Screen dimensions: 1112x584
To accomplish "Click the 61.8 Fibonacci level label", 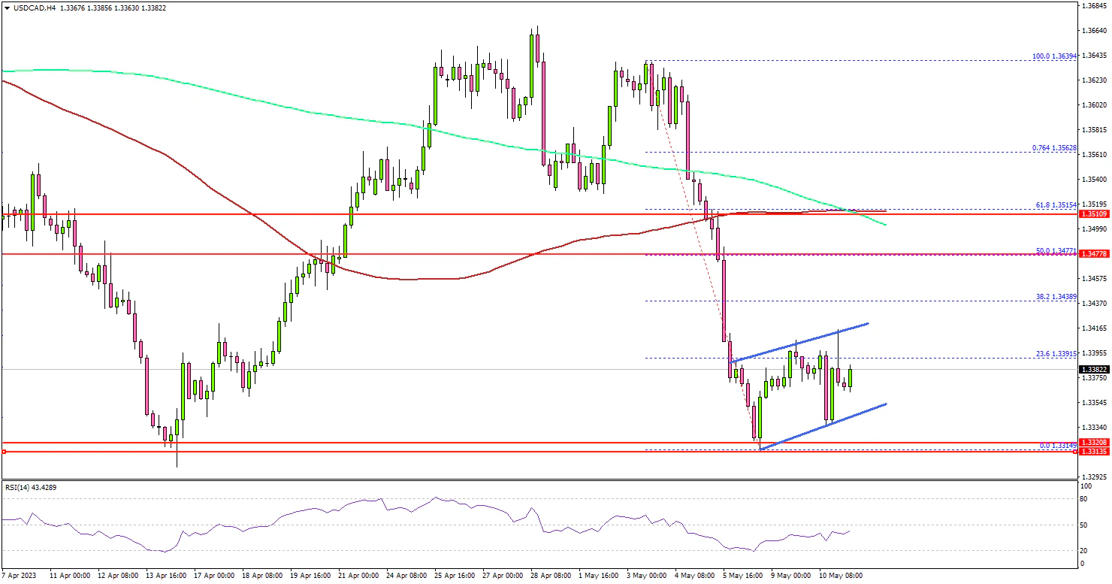I will click(x=1055, y=204).
